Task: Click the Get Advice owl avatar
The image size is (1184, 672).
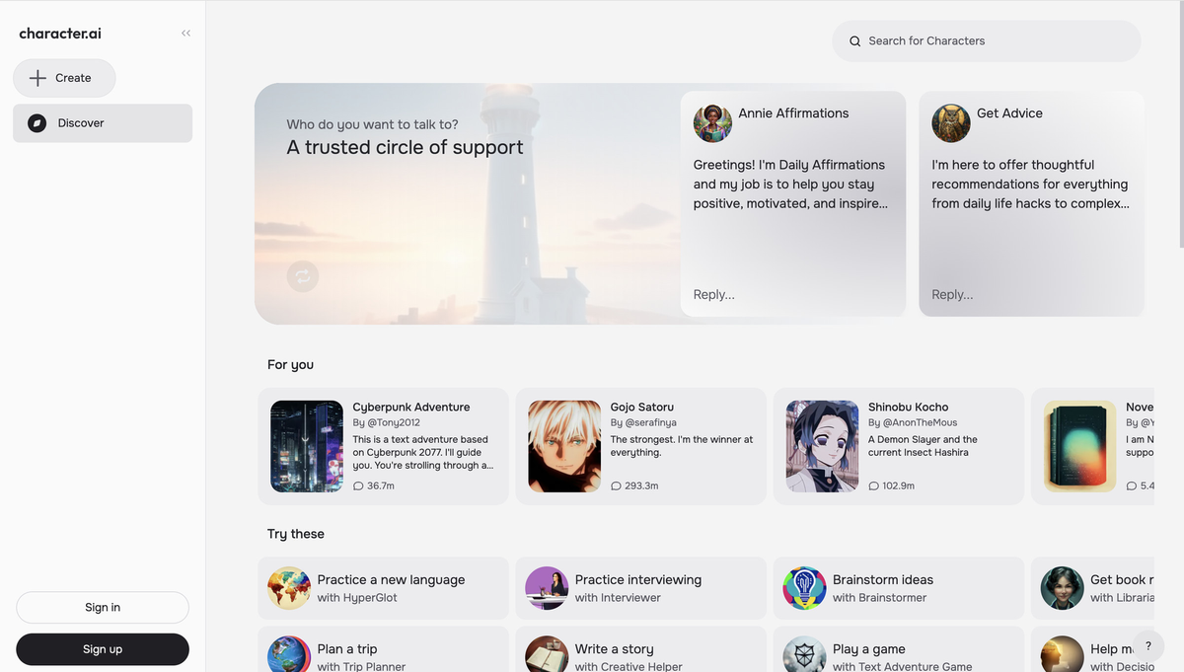Action: point(951,123)
